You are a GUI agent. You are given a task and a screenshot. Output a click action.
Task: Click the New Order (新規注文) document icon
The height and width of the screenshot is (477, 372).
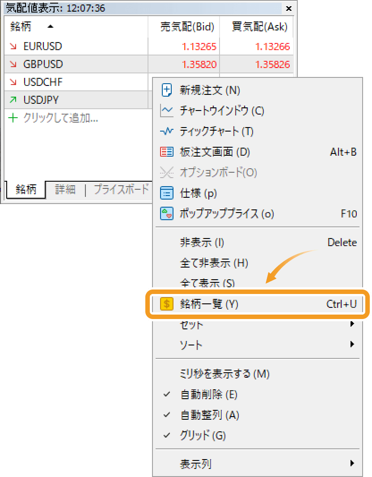click(166, 90)
